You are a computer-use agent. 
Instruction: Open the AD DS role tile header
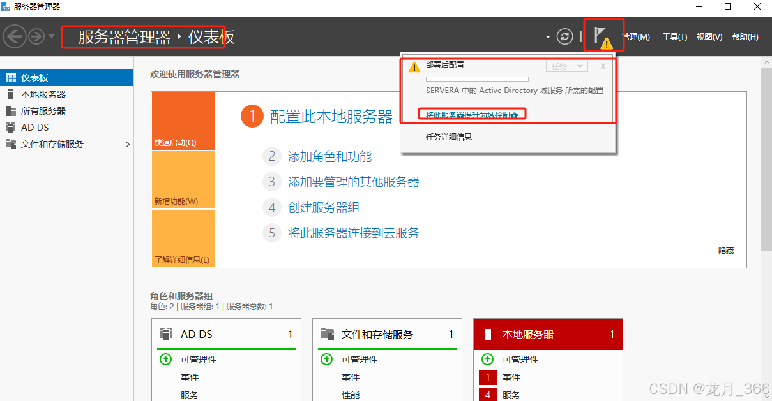pyautogui.click(x=227, y=334)
